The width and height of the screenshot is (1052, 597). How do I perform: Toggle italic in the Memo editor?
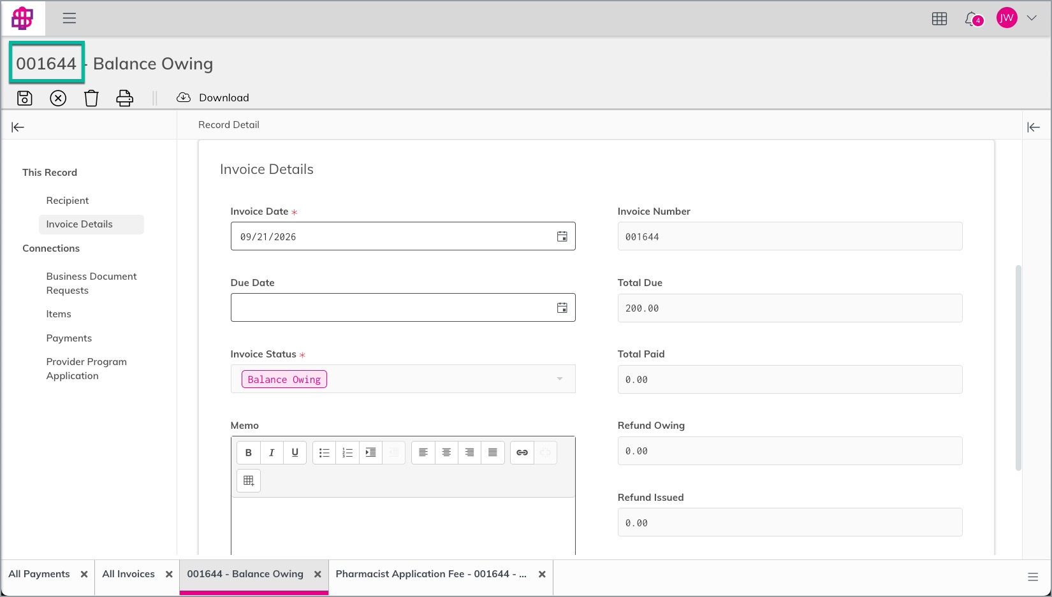[272, 453]
